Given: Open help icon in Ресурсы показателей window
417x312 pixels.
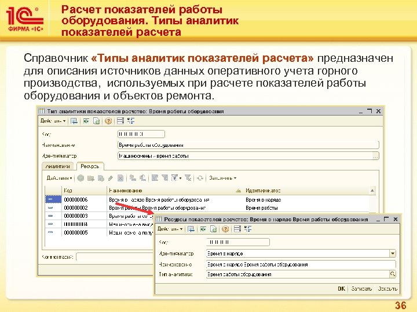Looking at the screenshot, I should pos(225,229).
